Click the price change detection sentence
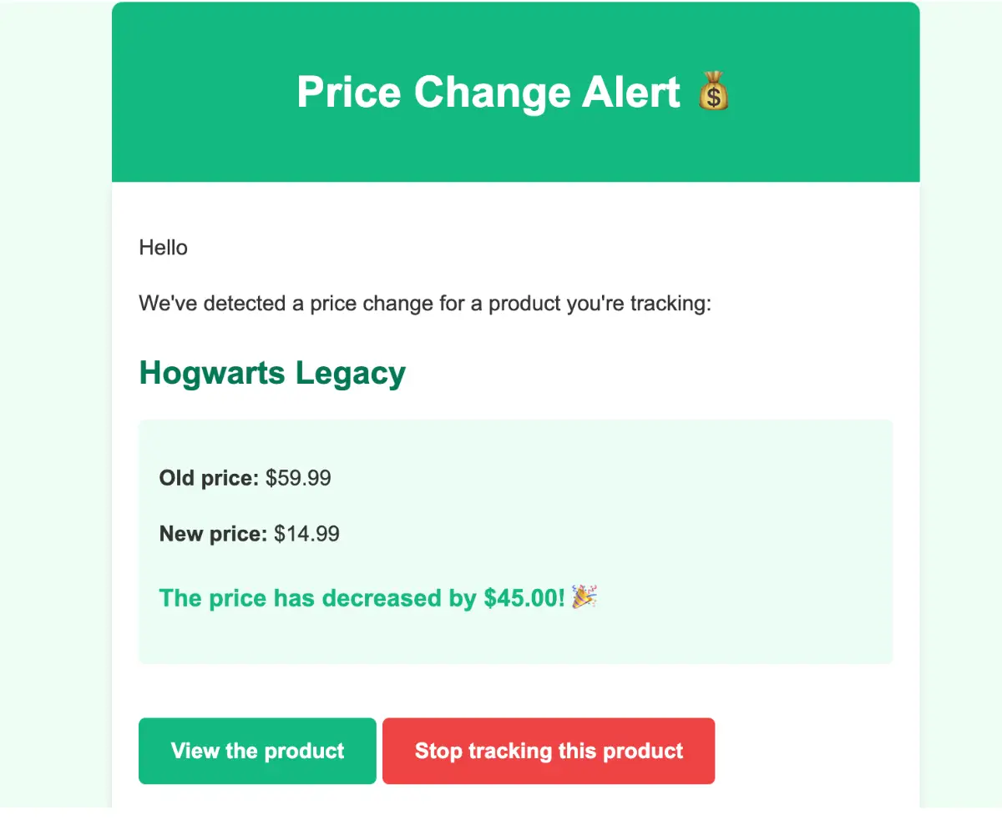Viewport: 1002px width, 820px height. (x=424, y=304)
